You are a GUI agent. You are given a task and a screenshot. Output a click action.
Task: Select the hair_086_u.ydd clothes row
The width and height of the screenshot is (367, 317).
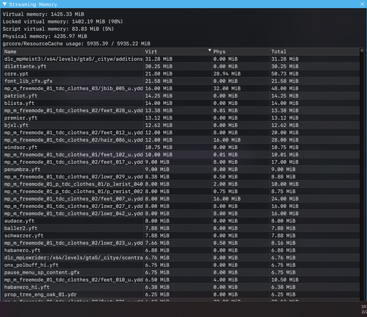click(181, 140)
